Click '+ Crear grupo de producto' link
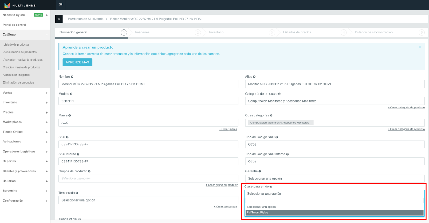The width and height of the screenshot is (429, 223). 222,185
